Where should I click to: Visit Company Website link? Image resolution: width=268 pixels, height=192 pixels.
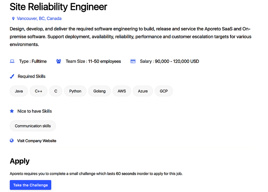pyautogui.click(x=37, y=141)
